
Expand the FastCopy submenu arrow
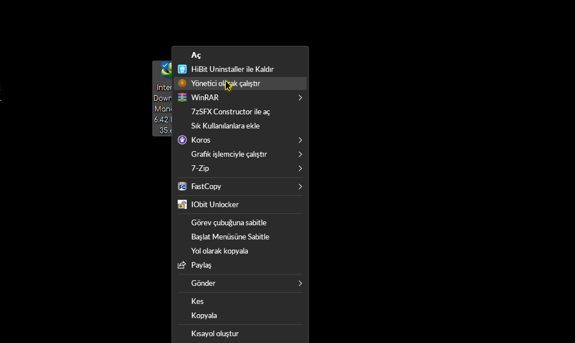(300, 187)
